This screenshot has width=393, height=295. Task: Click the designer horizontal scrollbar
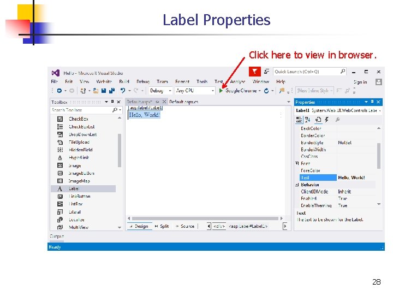coord(205,219)
